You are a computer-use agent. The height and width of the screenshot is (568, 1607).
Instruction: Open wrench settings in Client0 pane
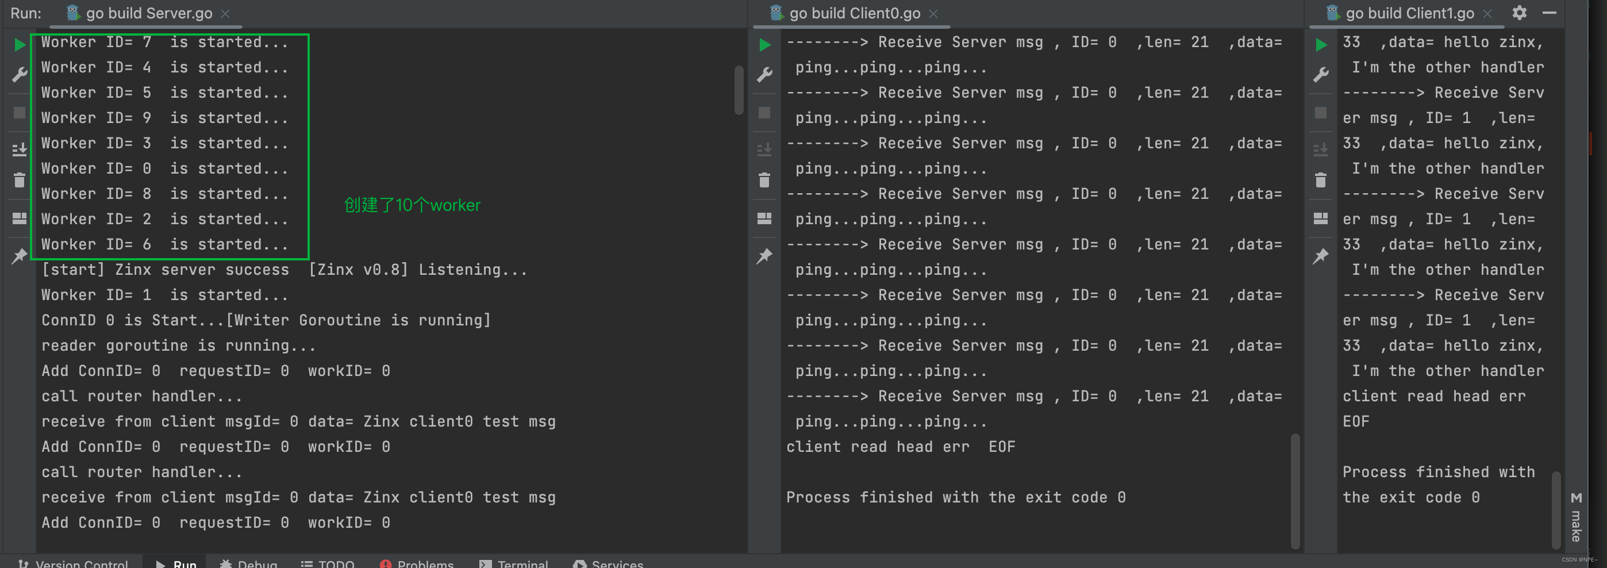point(764,75)
